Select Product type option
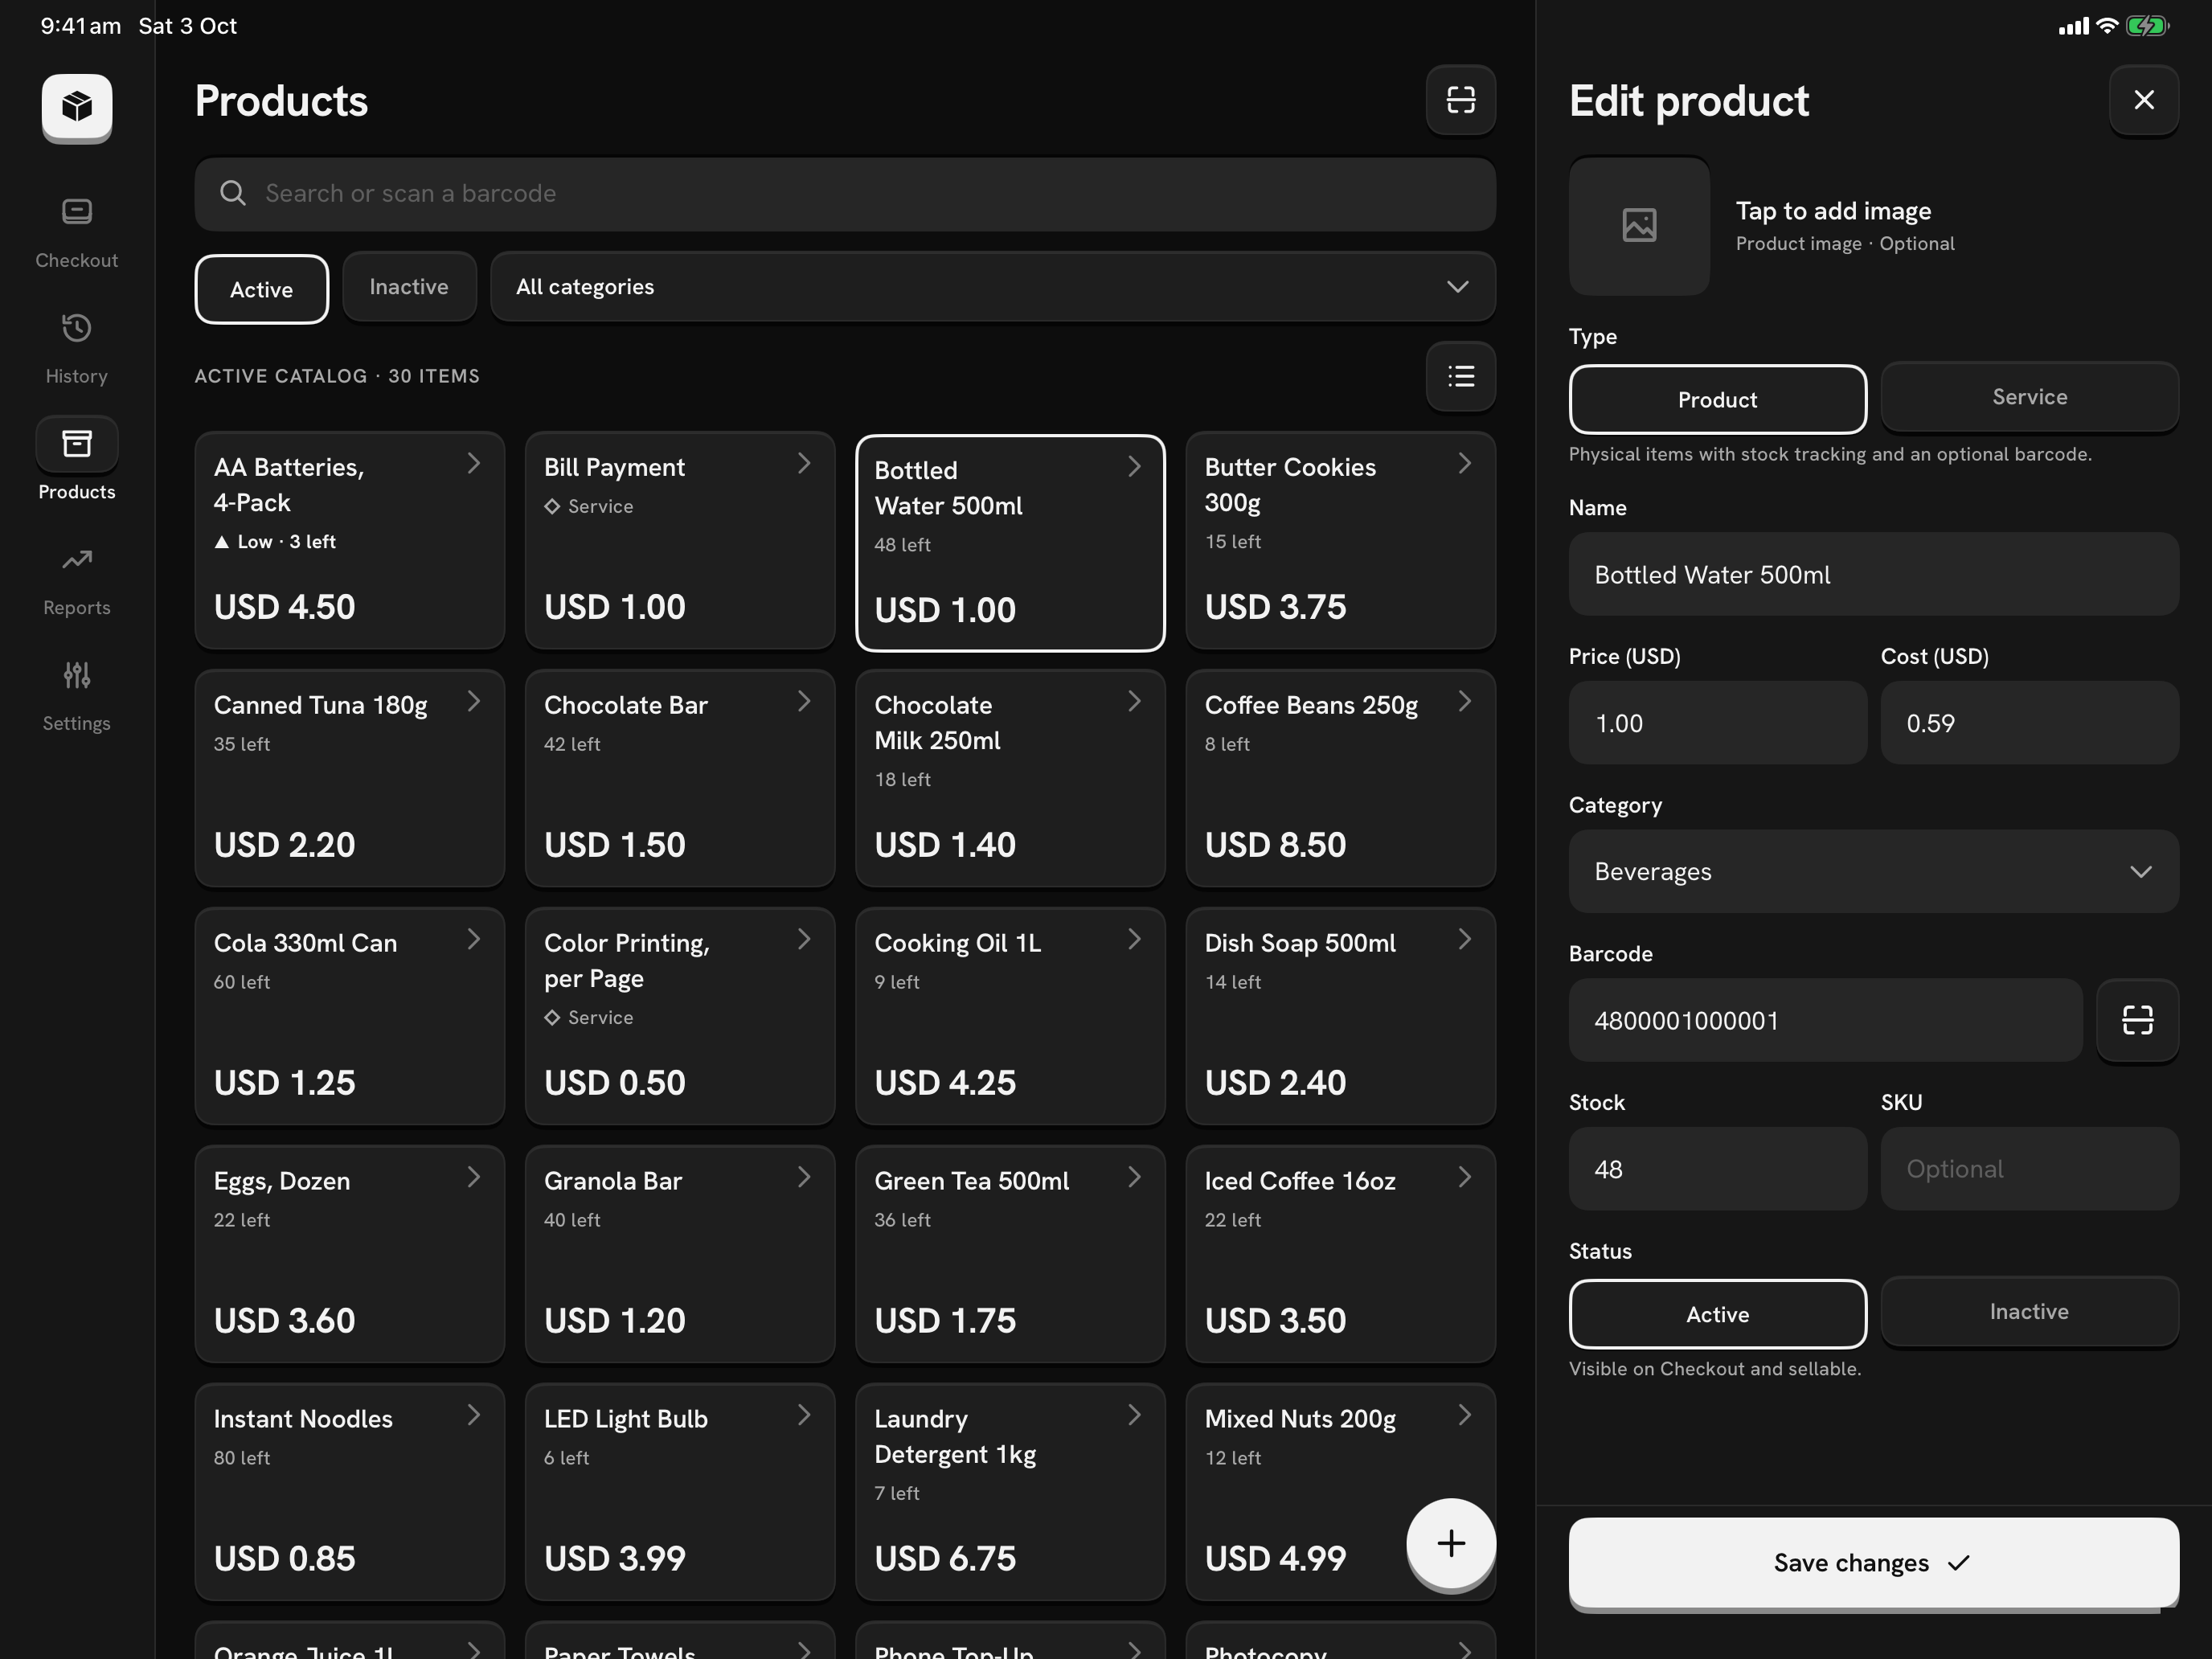The image size is (2212, 1659). point(1718,399)
